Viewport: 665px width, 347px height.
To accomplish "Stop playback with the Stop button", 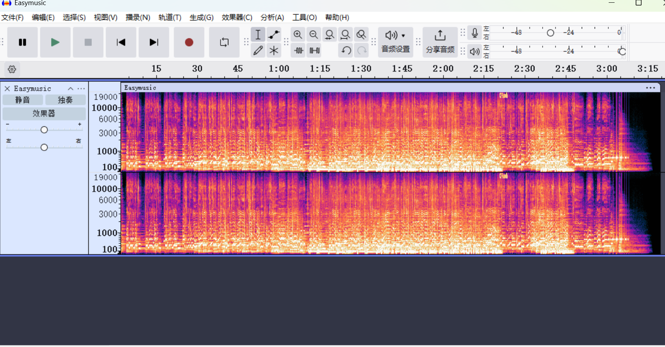I will [x=88, y=42].
